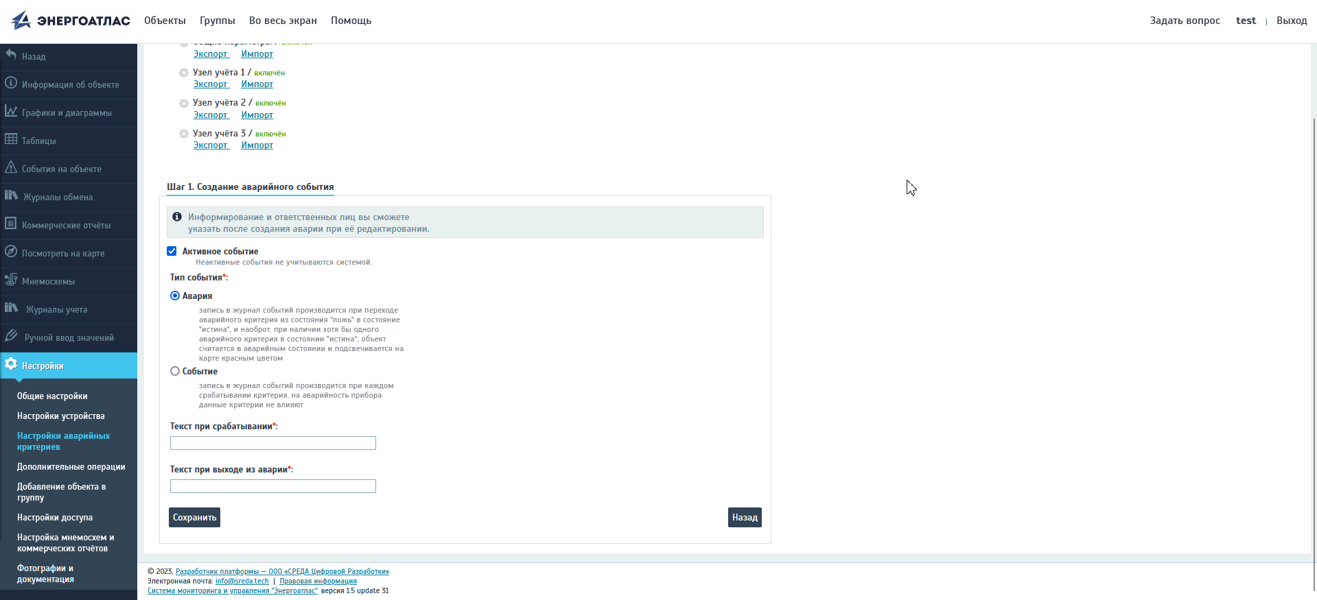This screenshot has width=1317, height=600.
Task: Open the Группы top menu
Action: [x=217, y=21]
